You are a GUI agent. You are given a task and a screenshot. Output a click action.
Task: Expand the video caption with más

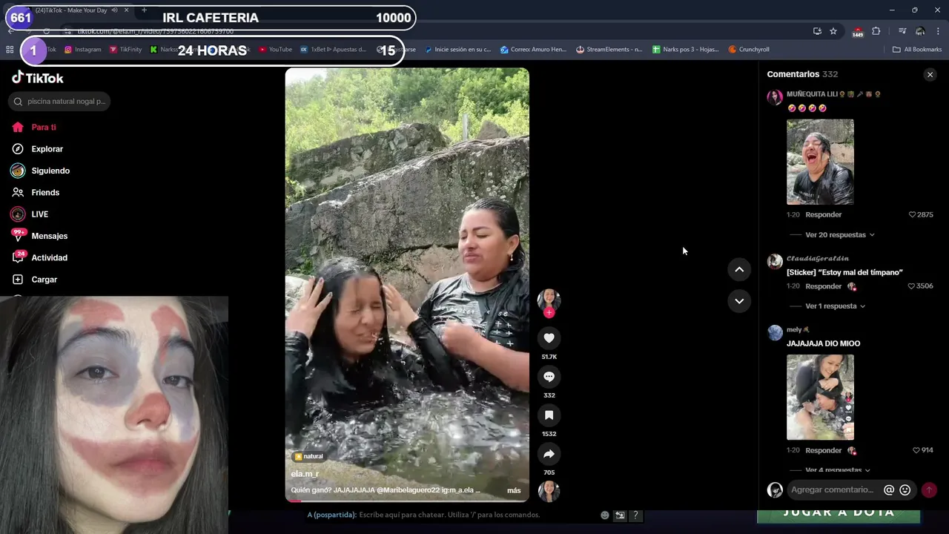[x=514, y=491]
